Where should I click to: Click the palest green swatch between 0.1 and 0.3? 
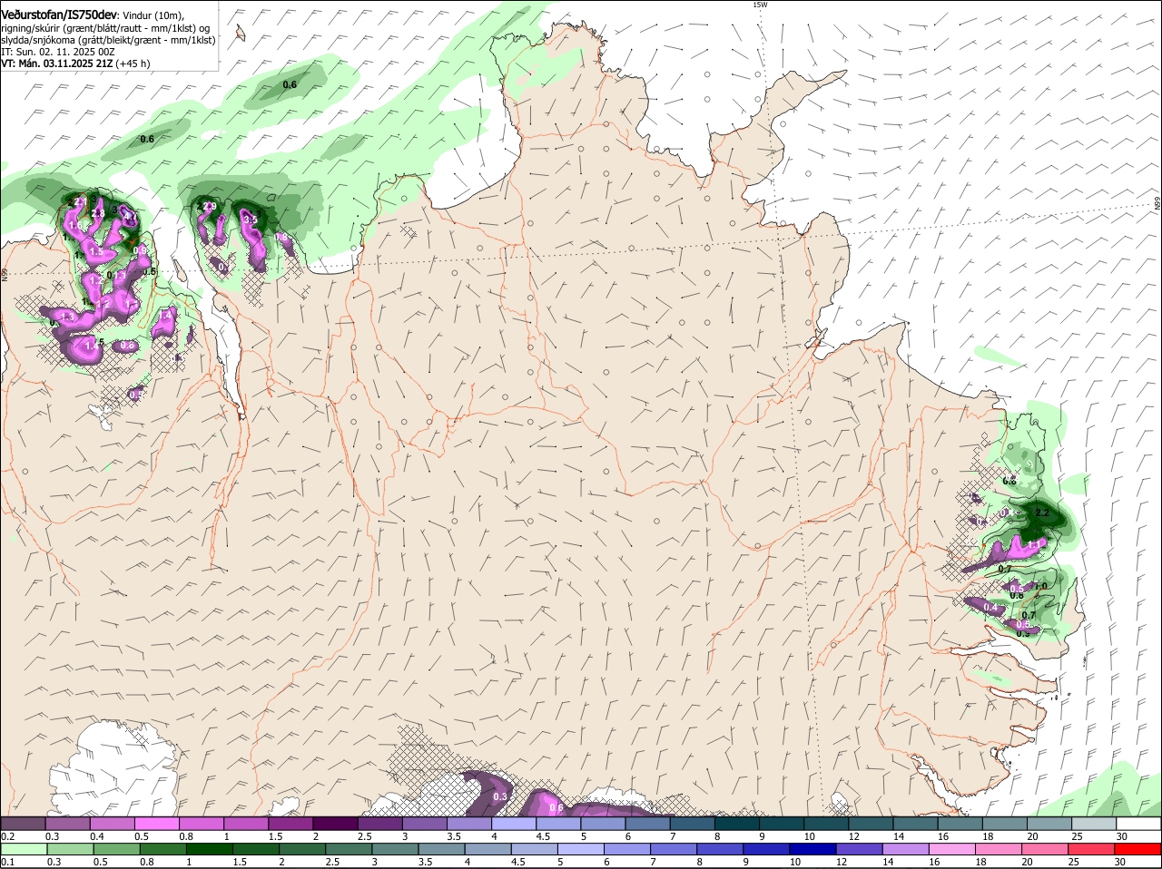[x=24, y=849]
